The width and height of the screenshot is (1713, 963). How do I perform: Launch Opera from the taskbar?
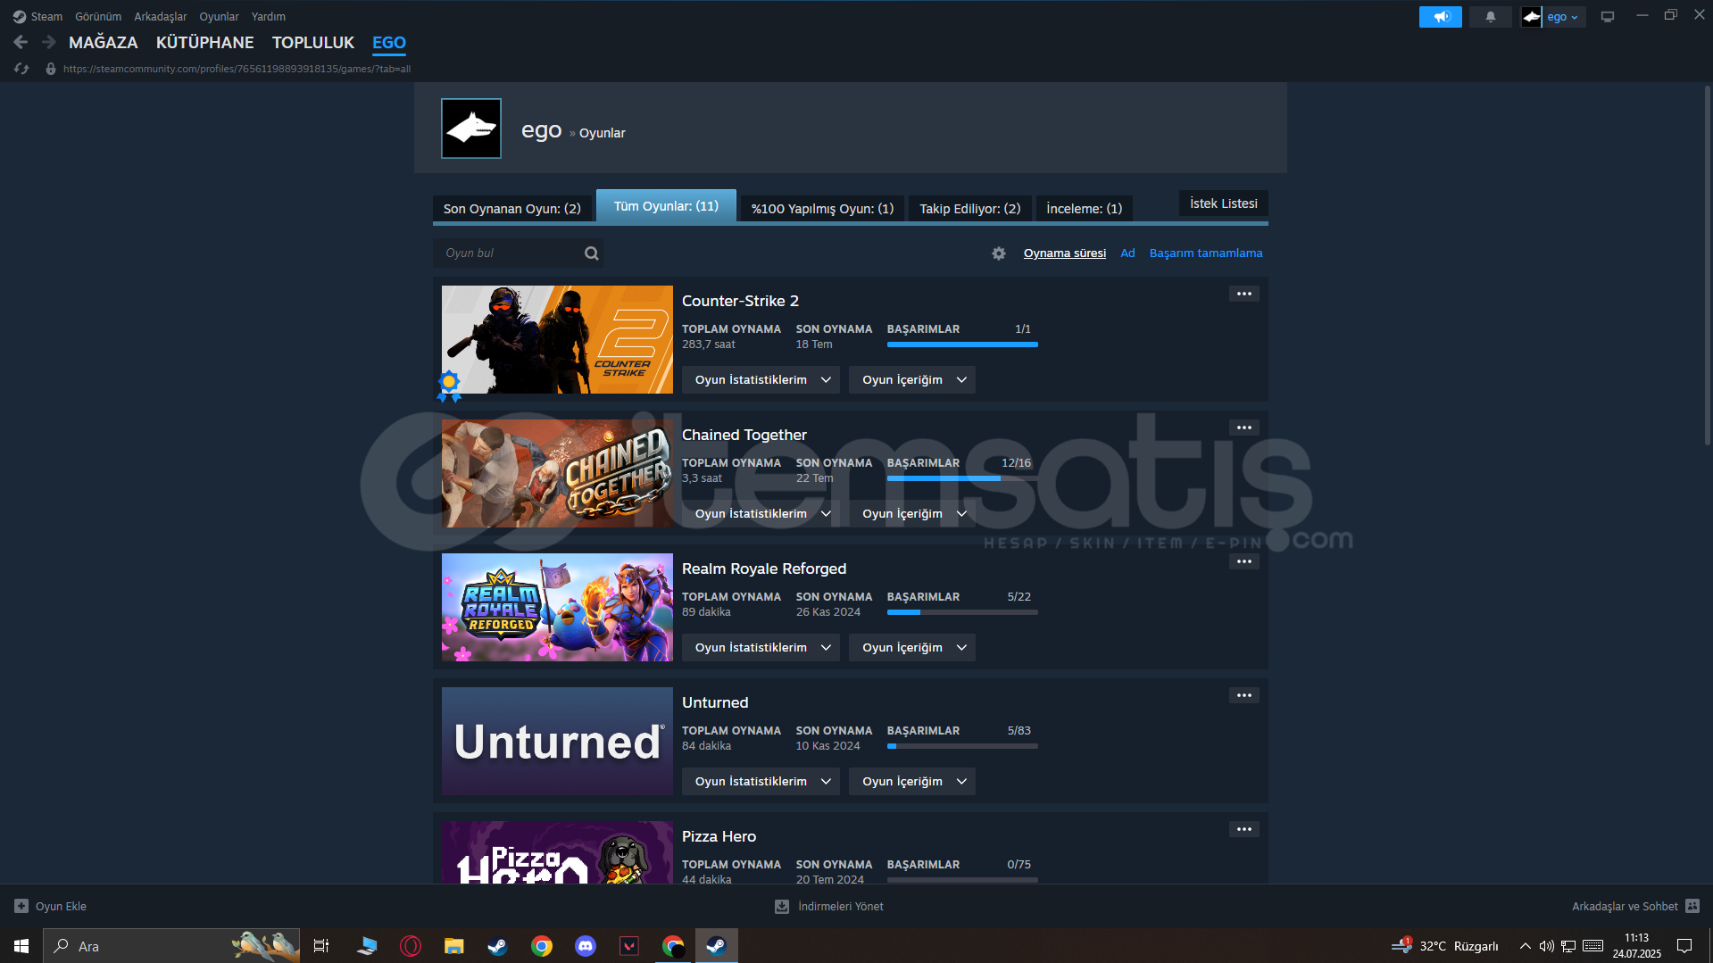411,946
